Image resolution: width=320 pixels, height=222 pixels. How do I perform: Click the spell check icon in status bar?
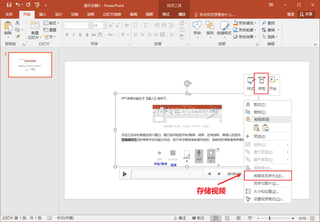(x=50, y=218)
